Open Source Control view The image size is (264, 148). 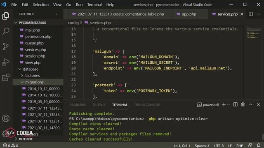5,46
